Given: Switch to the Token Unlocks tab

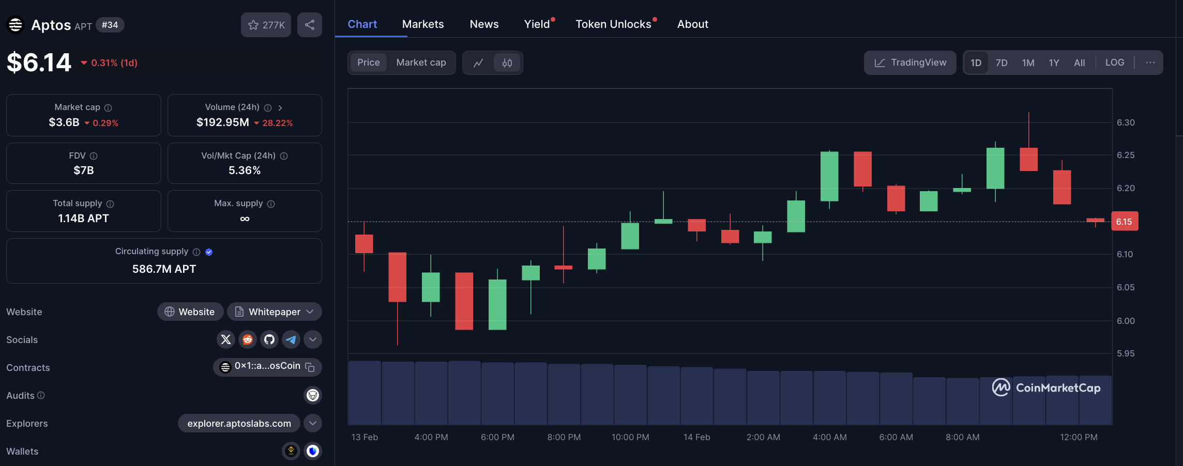Looking at the screenshot, I should 614,24.
